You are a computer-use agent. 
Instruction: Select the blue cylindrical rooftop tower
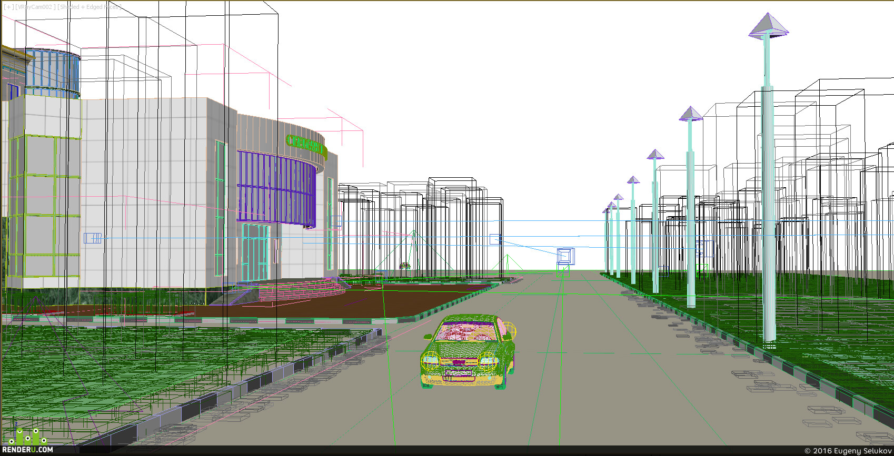(x=52, y=74)
